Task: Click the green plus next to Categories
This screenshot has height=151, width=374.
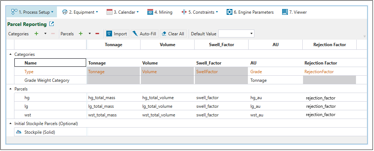Action: tap(36, 34)
